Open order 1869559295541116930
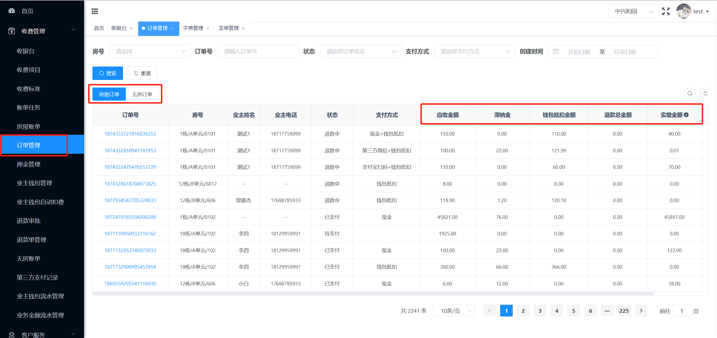This screenshot has height=338, width=717. click(x=130, y=284)
